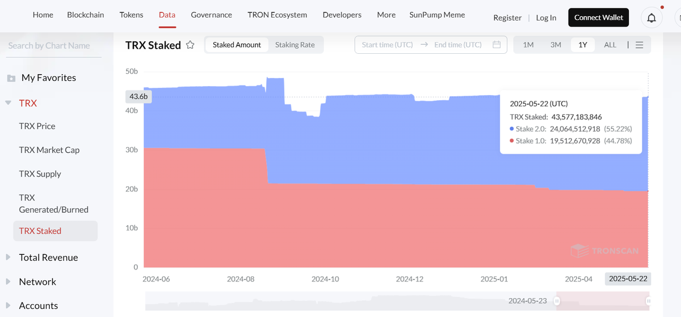Click the My Favorites label
681x317 pixels.
tap(49, 78)
